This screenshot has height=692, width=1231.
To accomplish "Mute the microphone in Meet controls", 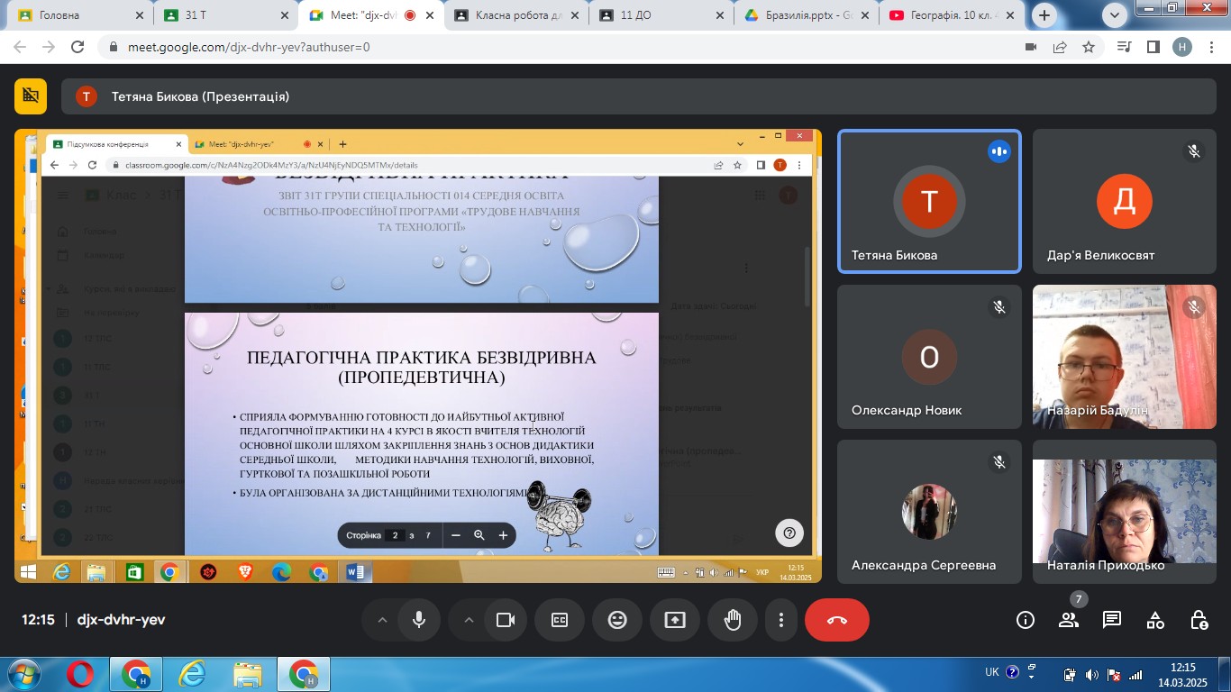I will pyautogui.click(x=419, y=620).
